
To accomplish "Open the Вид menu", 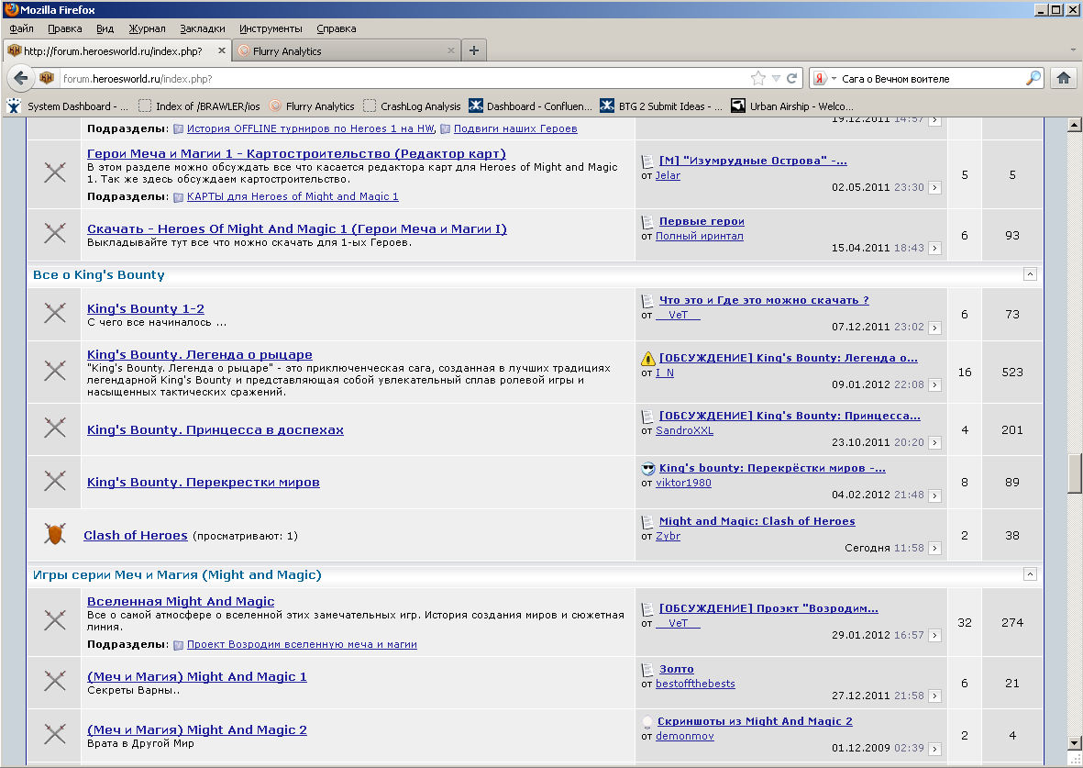I will [105, 28].
